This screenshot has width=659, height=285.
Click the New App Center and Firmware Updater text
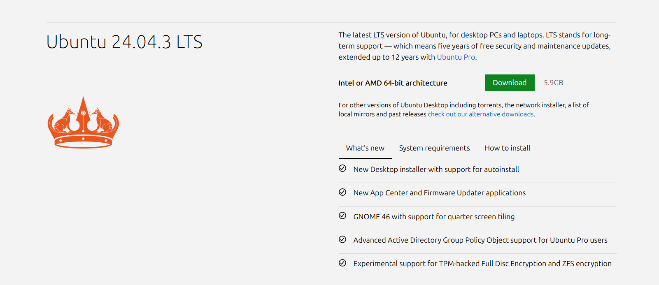pos(439,193)
